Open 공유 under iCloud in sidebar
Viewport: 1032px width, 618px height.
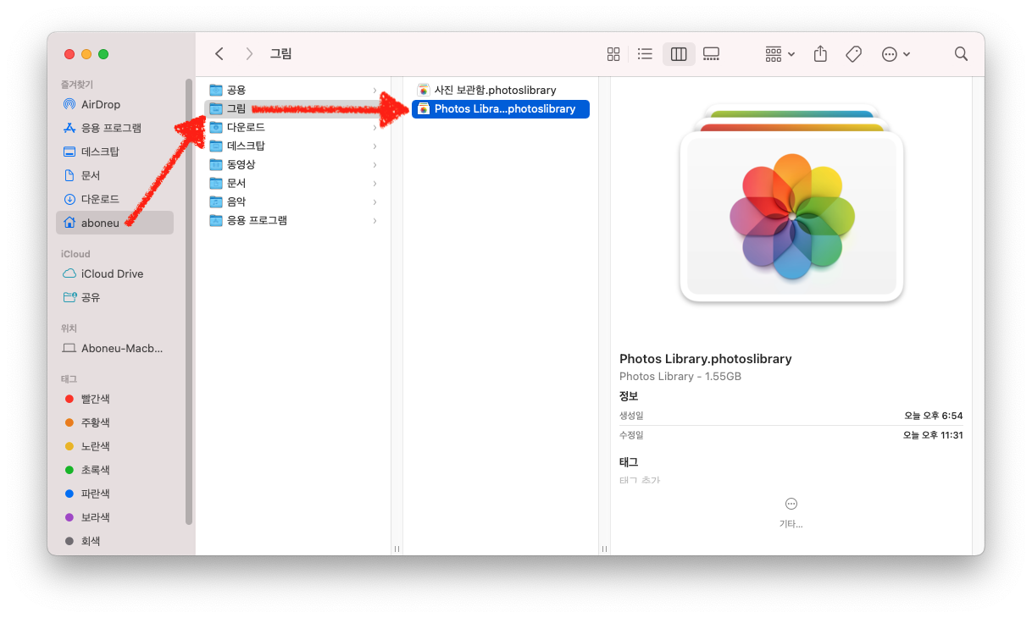coord(114,297)
